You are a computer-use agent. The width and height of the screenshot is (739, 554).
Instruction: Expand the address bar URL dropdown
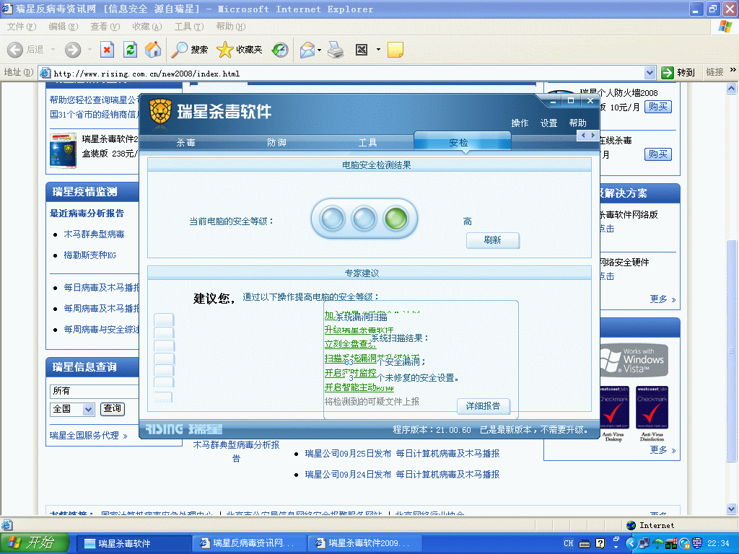[650, 73]
